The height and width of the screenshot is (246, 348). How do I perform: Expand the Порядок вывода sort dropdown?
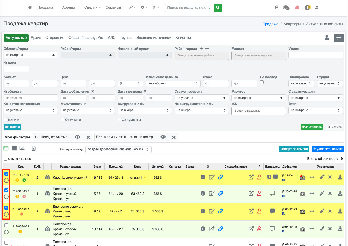[x=118, y=149]
